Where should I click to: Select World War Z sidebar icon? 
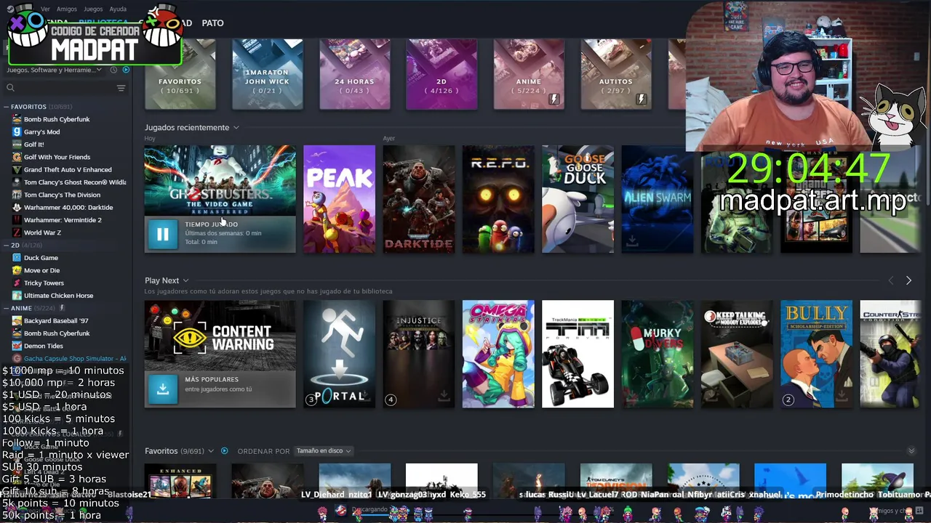(17, 232)
